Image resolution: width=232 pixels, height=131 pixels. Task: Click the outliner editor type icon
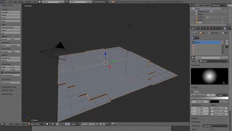[193, 5]
